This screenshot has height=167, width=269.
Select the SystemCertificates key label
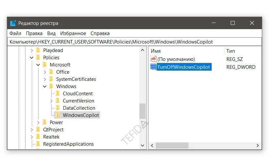pos(76,79)
